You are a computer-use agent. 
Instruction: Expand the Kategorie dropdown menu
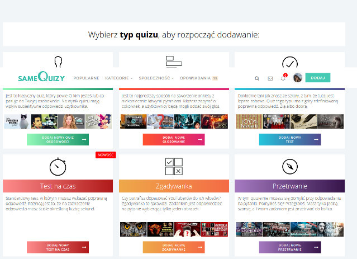(x=118, y=78)
